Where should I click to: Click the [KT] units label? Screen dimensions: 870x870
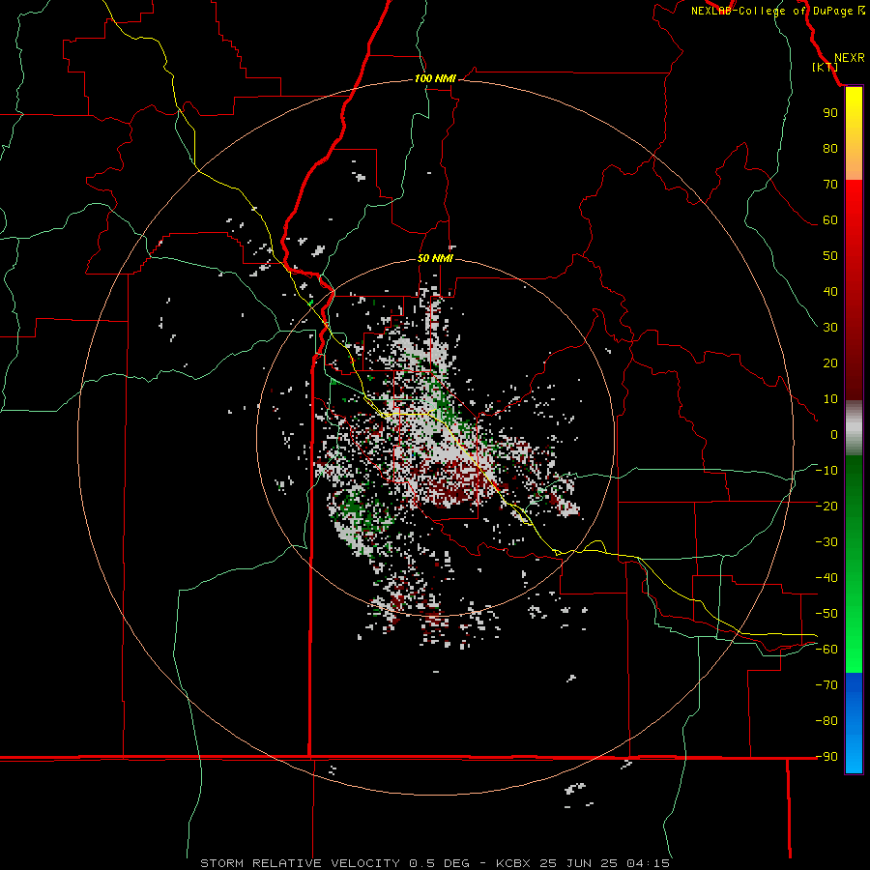[825, 67]
